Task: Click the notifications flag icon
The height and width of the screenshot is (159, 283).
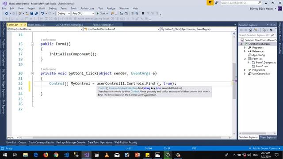Action: [x=210, y=3]
